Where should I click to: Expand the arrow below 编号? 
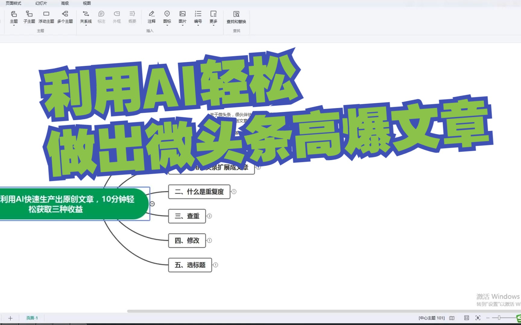pos(198,26)
